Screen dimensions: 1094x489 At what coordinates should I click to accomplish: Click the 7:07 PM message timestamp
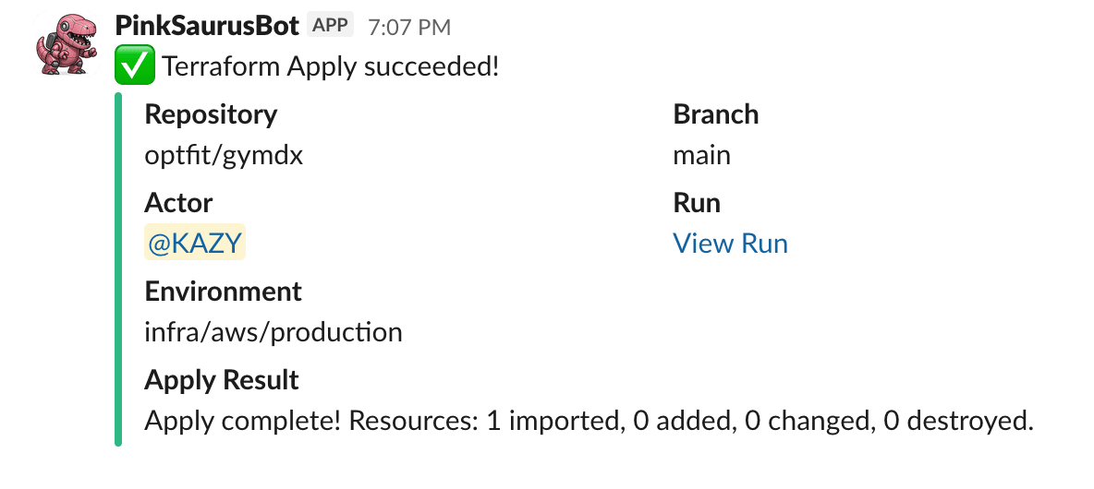(409, 28)
